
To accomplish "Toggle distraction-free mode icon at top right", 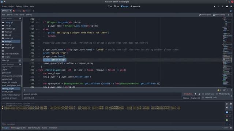I will coord(231,11).
